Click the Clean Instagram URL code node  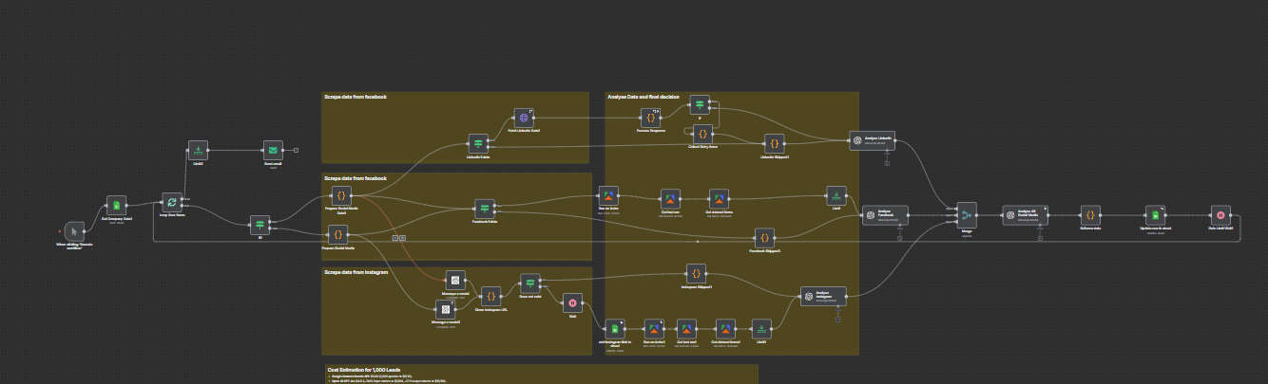point(490,296)
